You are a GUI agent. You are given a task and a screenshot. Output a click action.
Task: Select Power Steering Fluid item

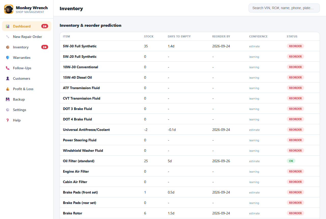[80, 140]
